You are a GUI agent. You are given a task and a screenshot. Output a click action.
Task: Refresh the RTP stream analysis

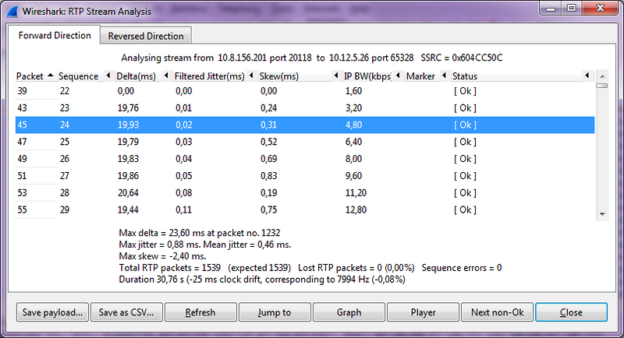click(x=200, y=312)
